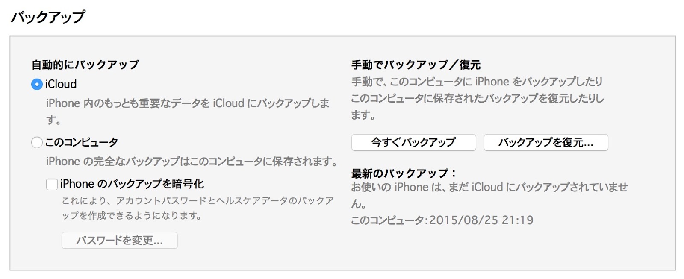The height and width of the screenshot is (279, 684).
Task: Click the 2015/08/25 21:19 computer backup timestamp
Action: point(481,220)
